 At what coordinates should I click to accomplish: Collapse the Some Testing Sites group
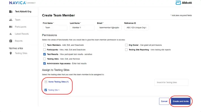click(46, 82)
